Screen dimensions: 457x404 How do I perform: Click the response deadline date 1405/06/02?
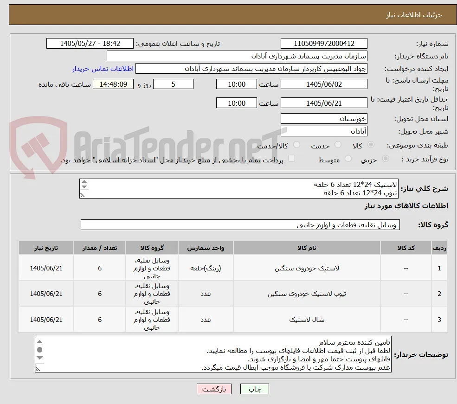[x=324, y=84]
